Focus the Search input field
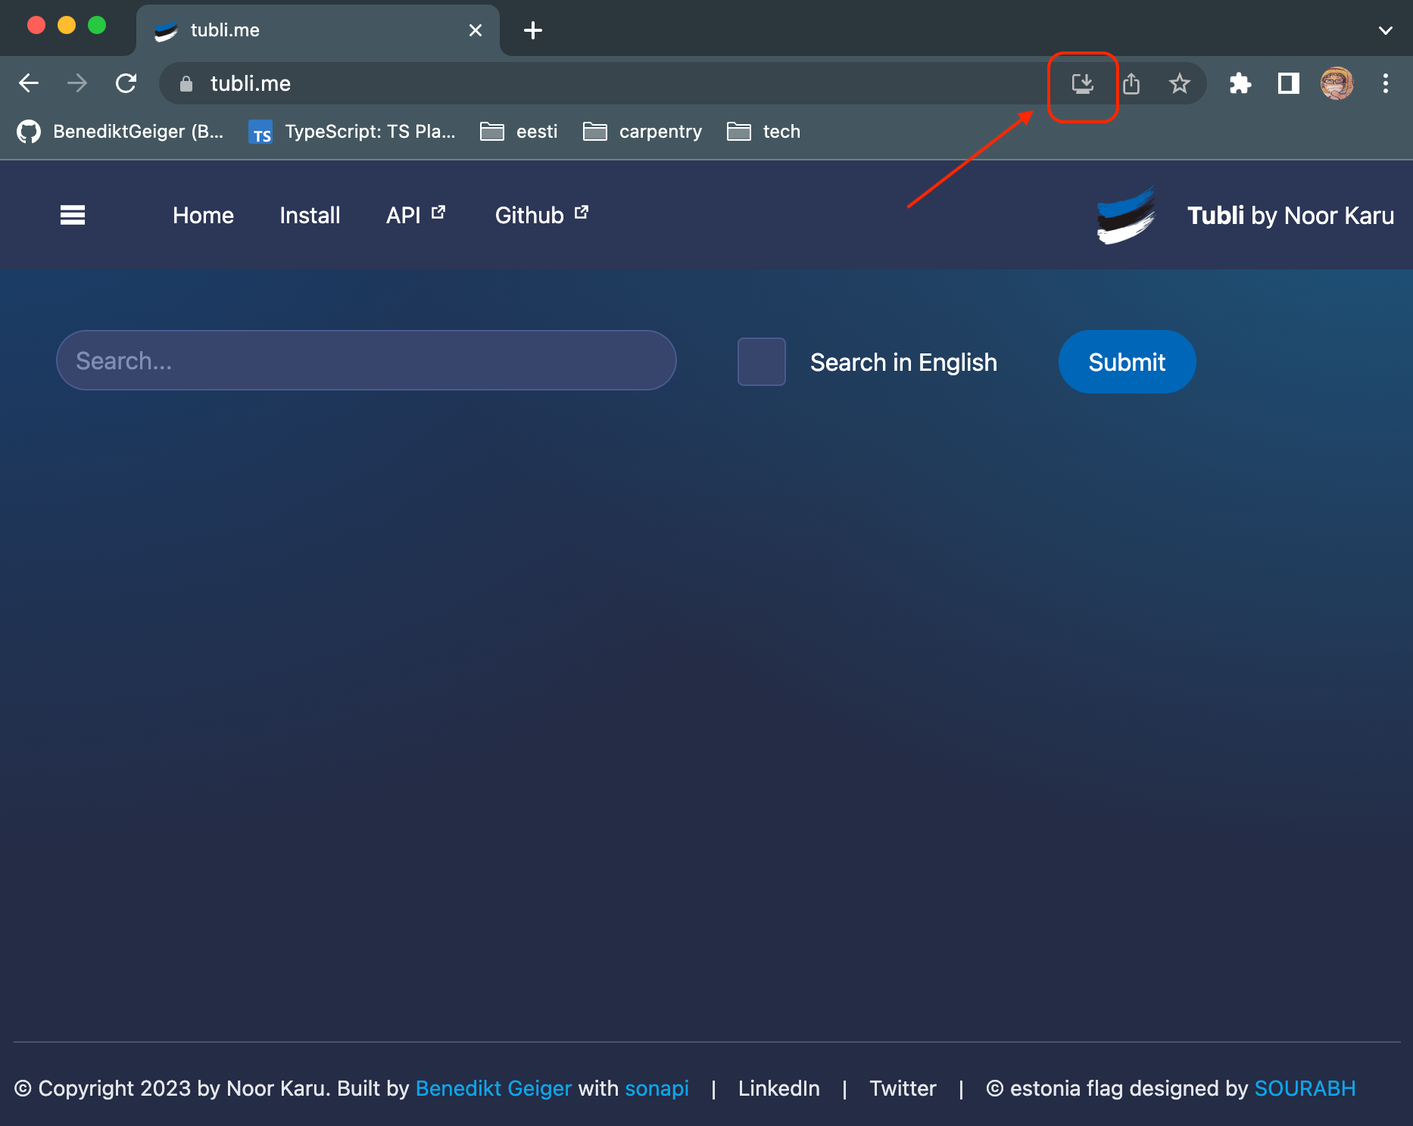Image resolution: width=1413 pixels, height=1126 pixels. tap(367, 360)
